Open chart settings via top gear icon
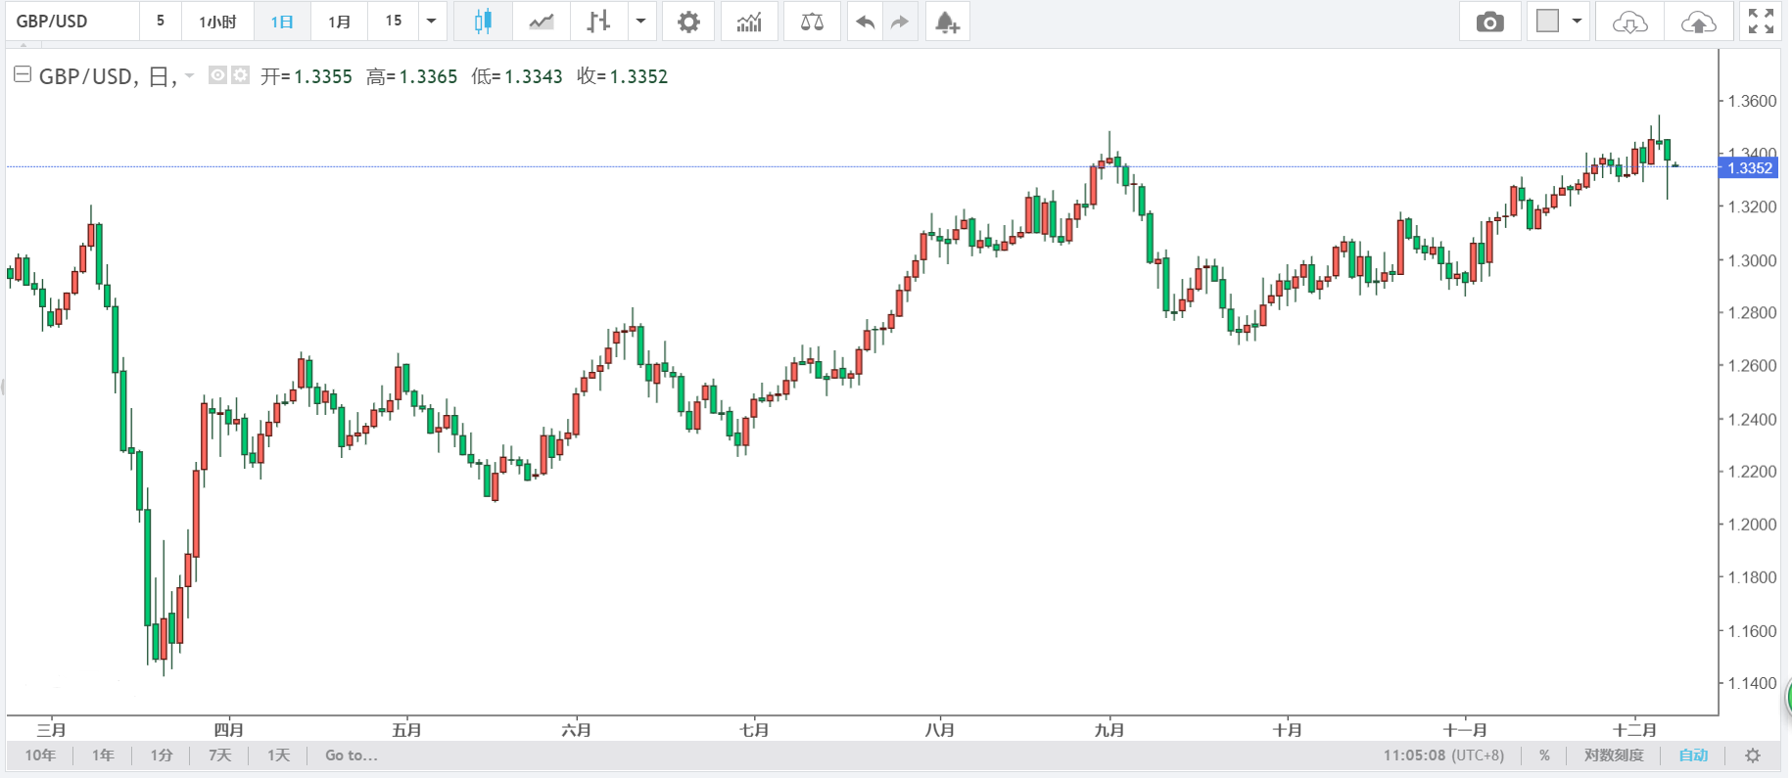 tap(688, 22)
